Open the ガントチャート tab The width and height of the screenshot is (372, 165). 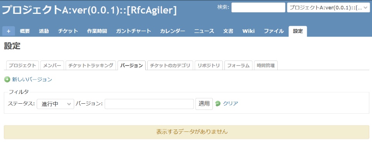tap(134, 31)
